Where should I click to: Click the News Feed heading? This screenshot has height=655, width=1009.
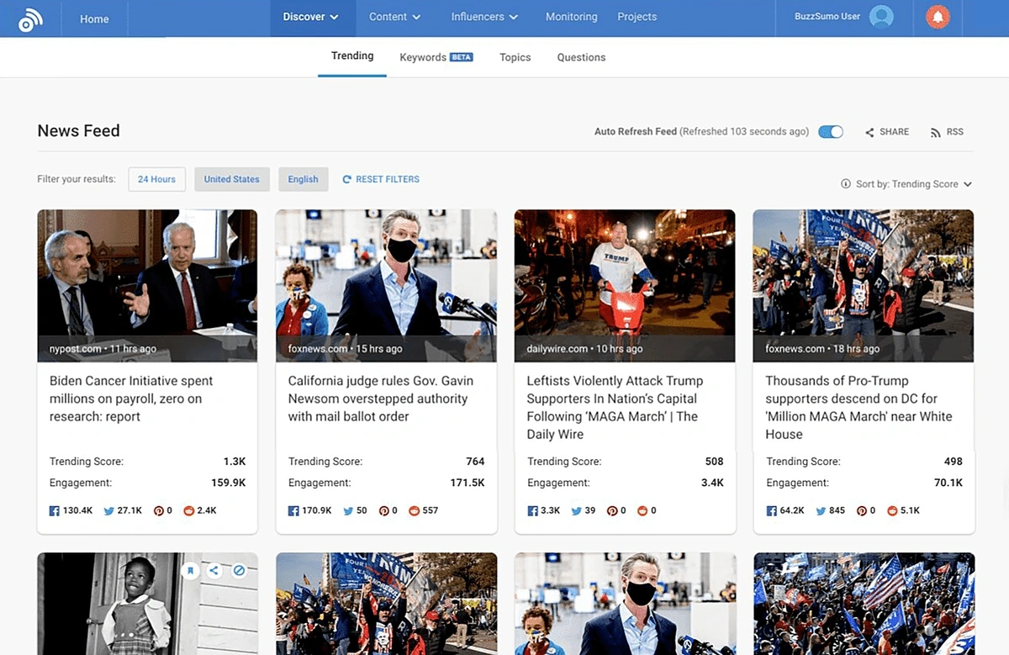(79, 131)
